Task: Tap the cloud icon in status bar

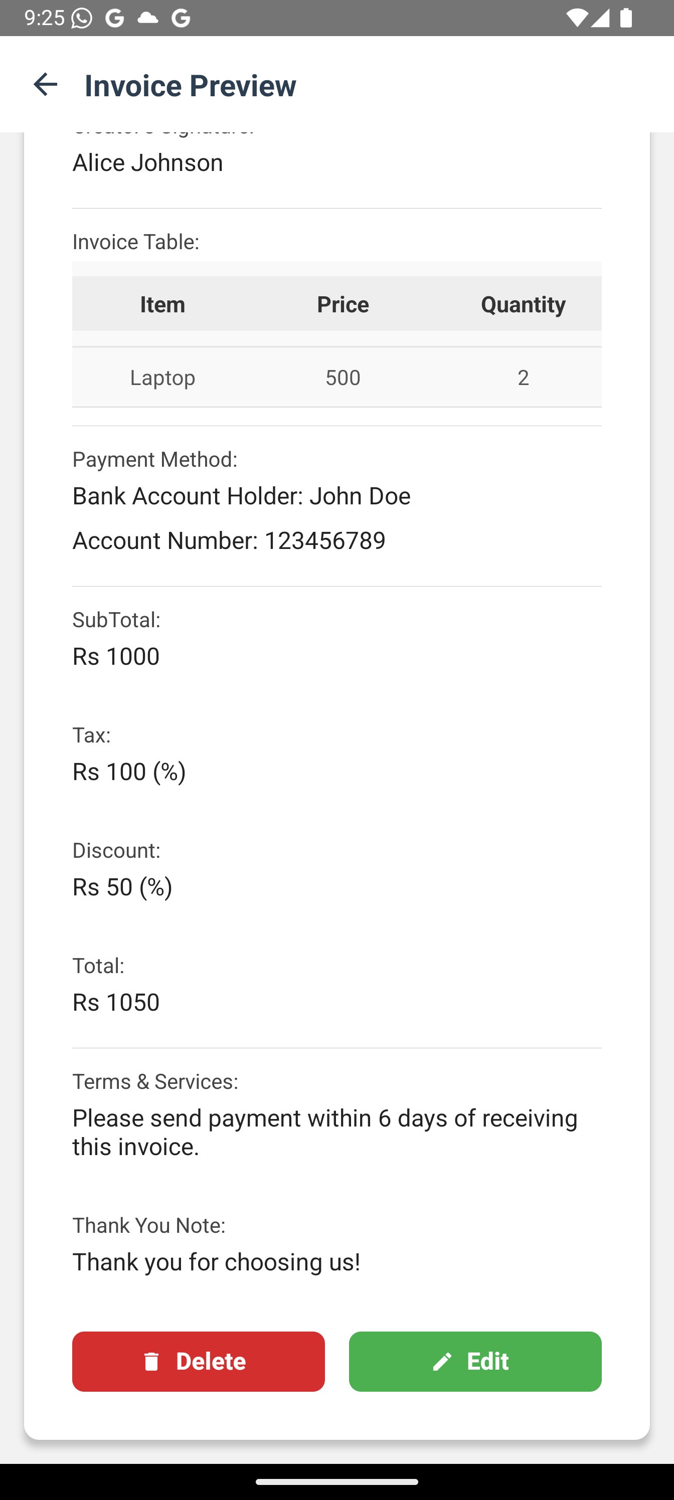Action: pos(148,18)
